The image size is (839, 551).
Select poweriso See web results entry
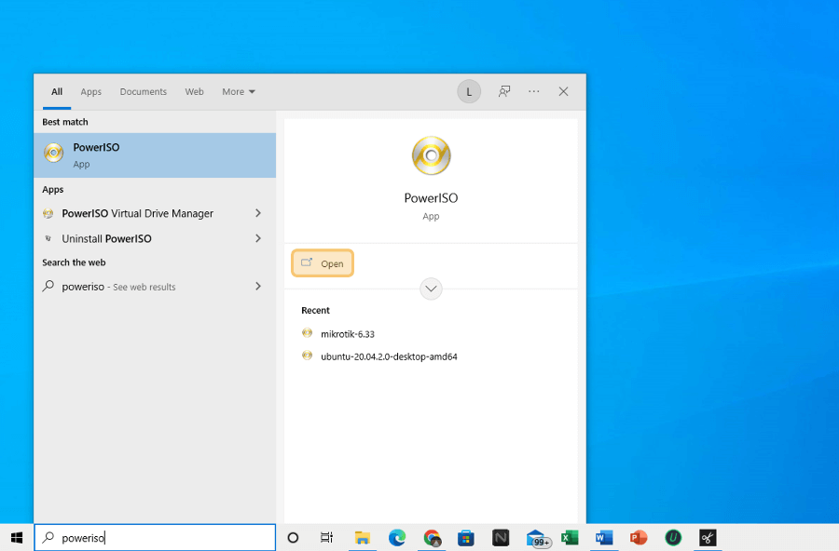coord(155,287)
